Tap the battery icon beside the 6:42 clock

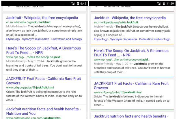tap(78, 3)
